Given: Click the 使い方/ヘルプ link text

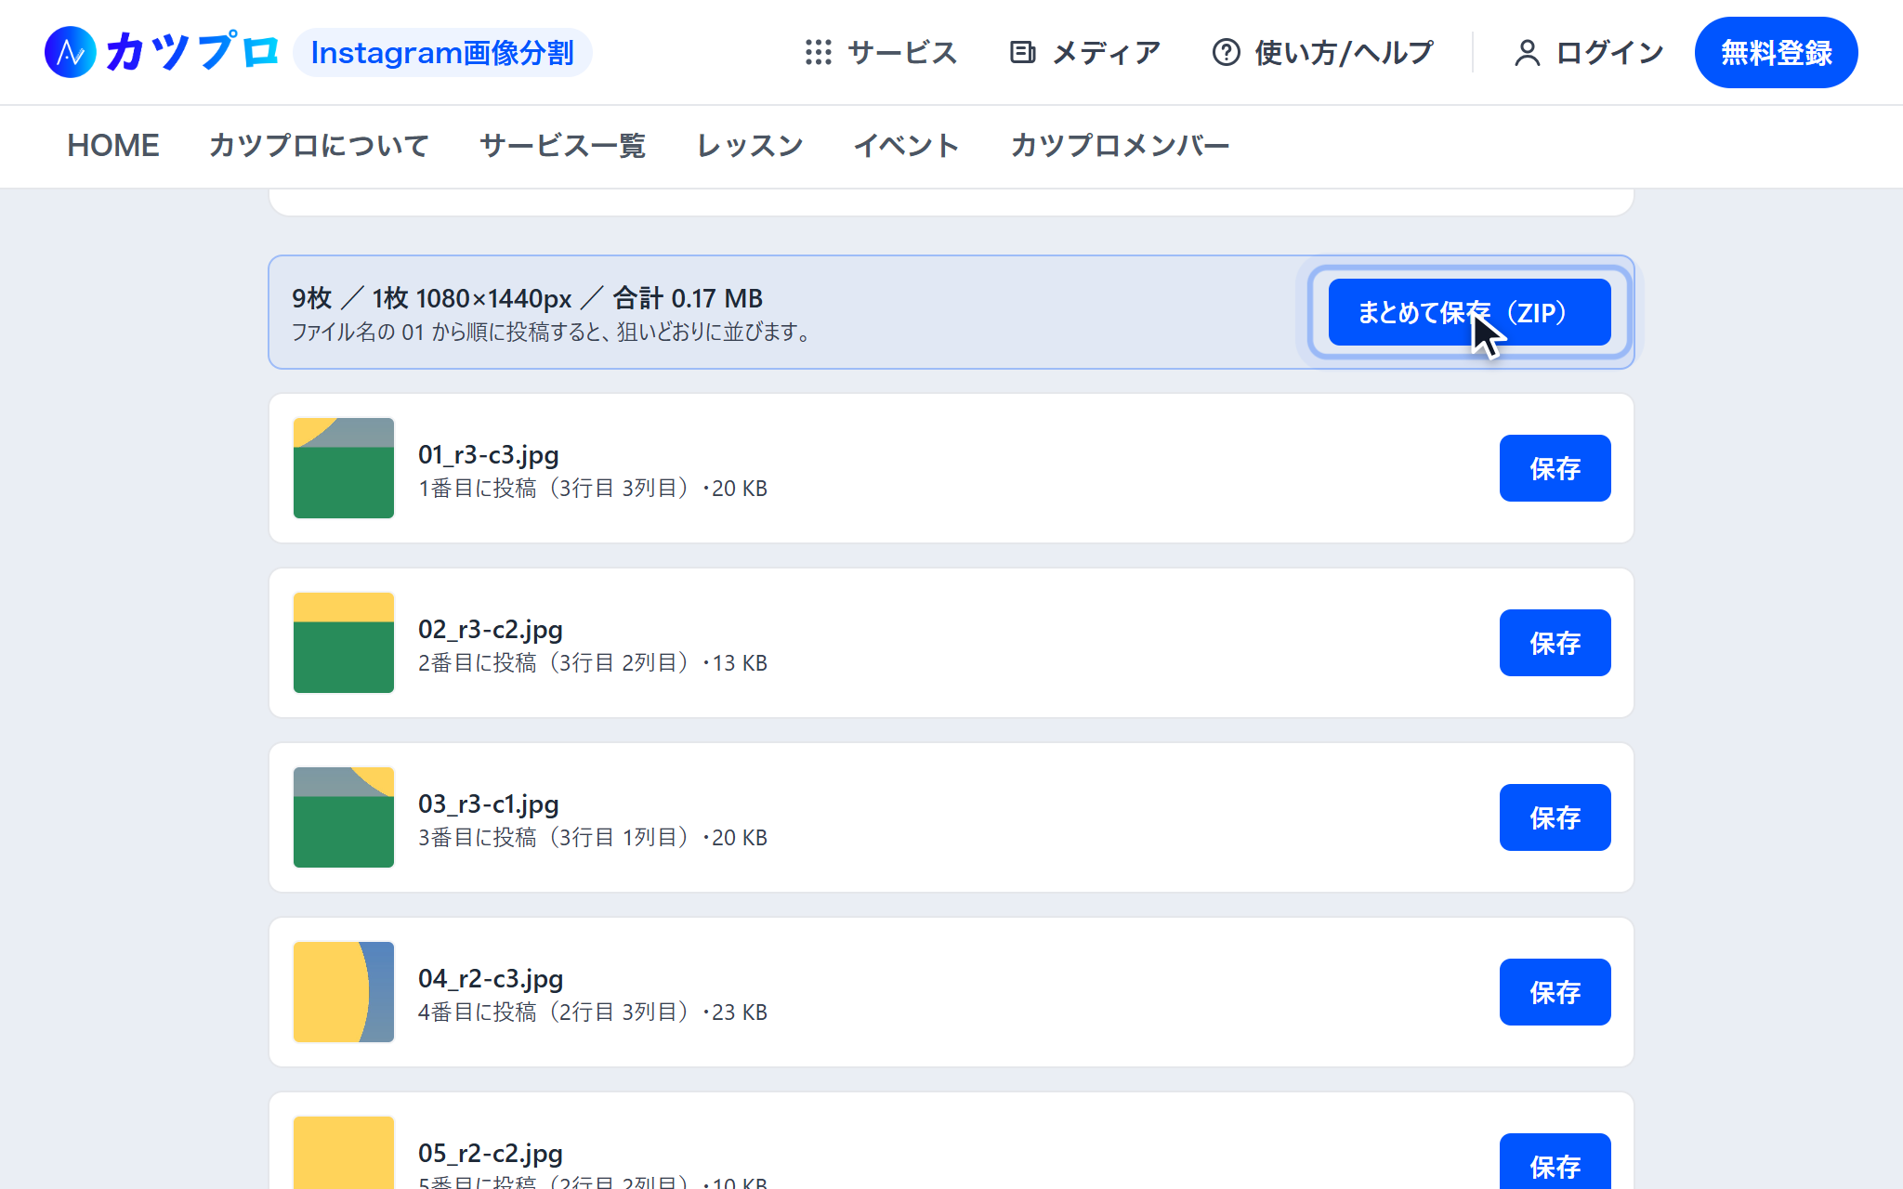Looking at the screenshot, I should click(1344, 53).
